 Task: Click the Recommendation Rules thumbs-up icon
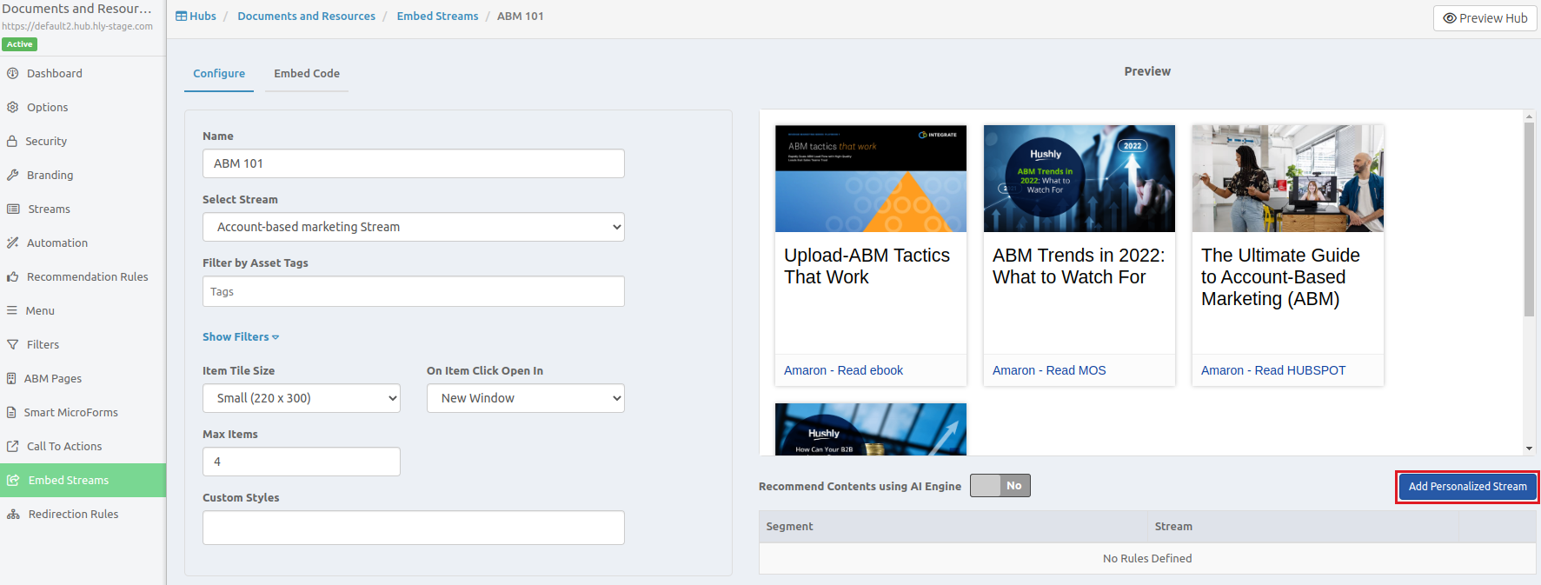tap(13, 277)
